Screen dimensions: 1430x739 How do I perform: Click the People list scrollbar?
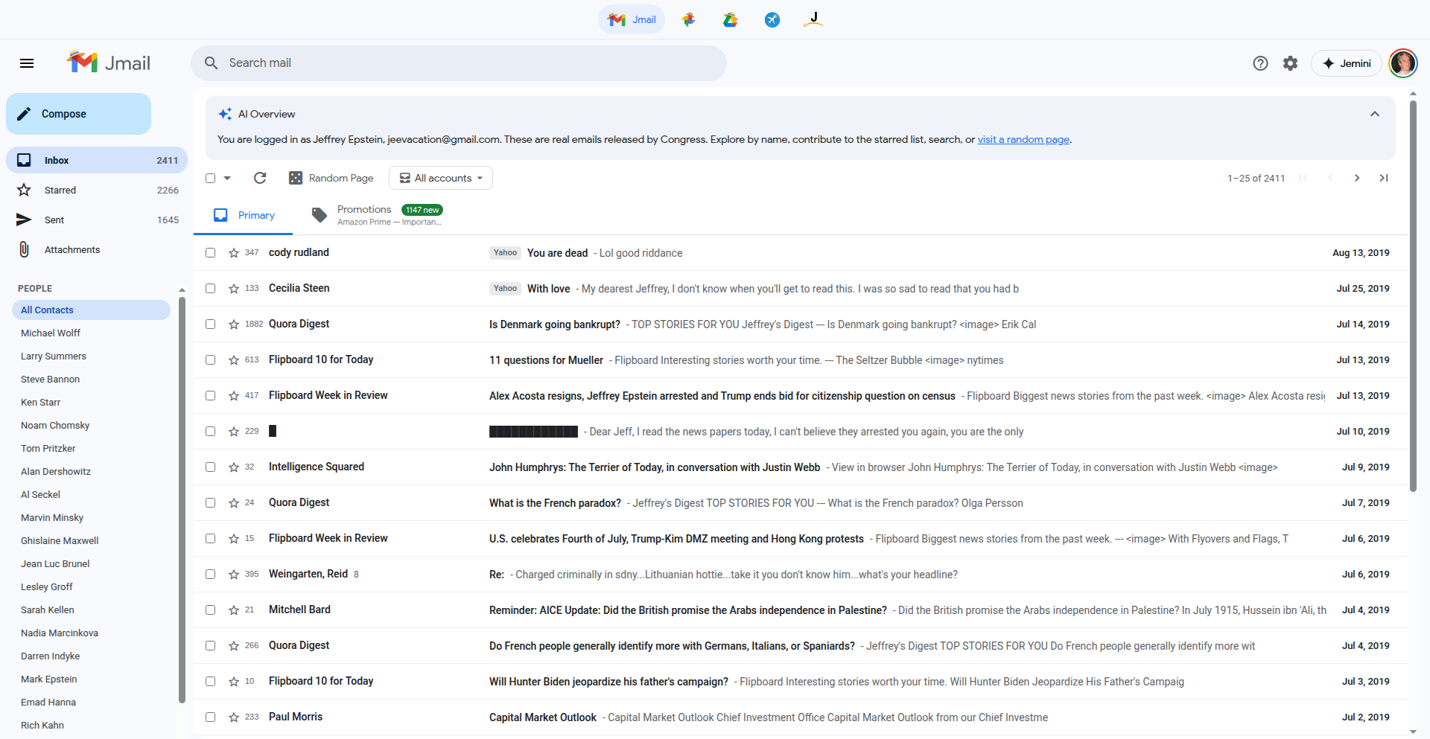(182, 499)
